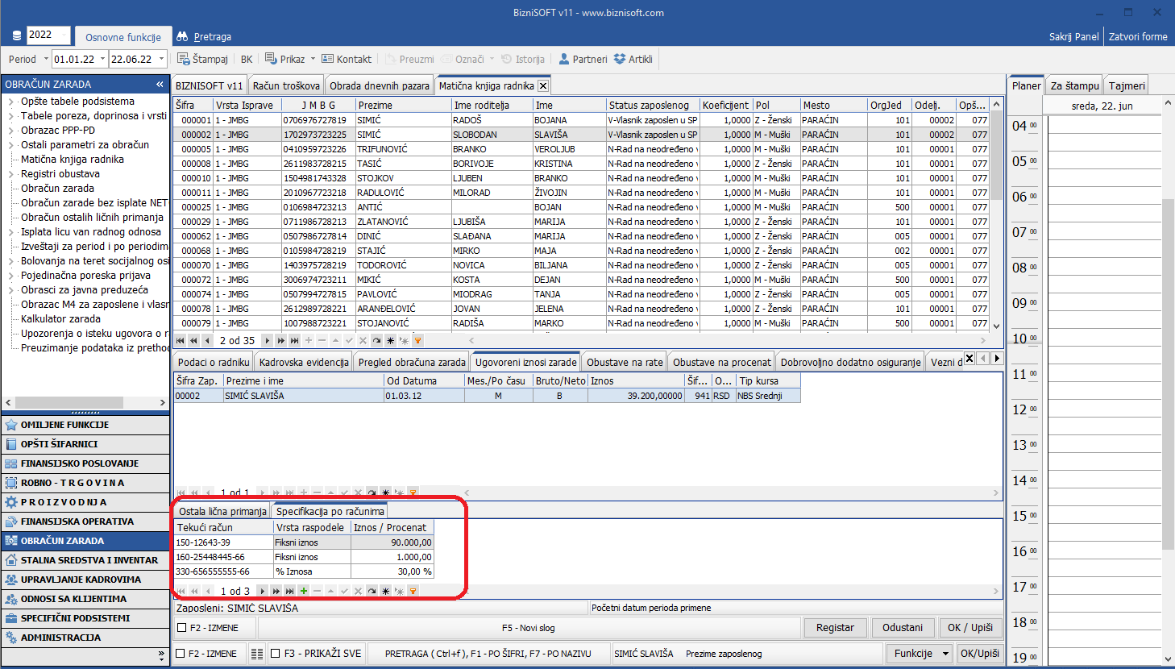Image resolution: width=1175 pixels, height=669 pixels.
Task: Open Partneri from the toolbar
Action: [564, 59]
